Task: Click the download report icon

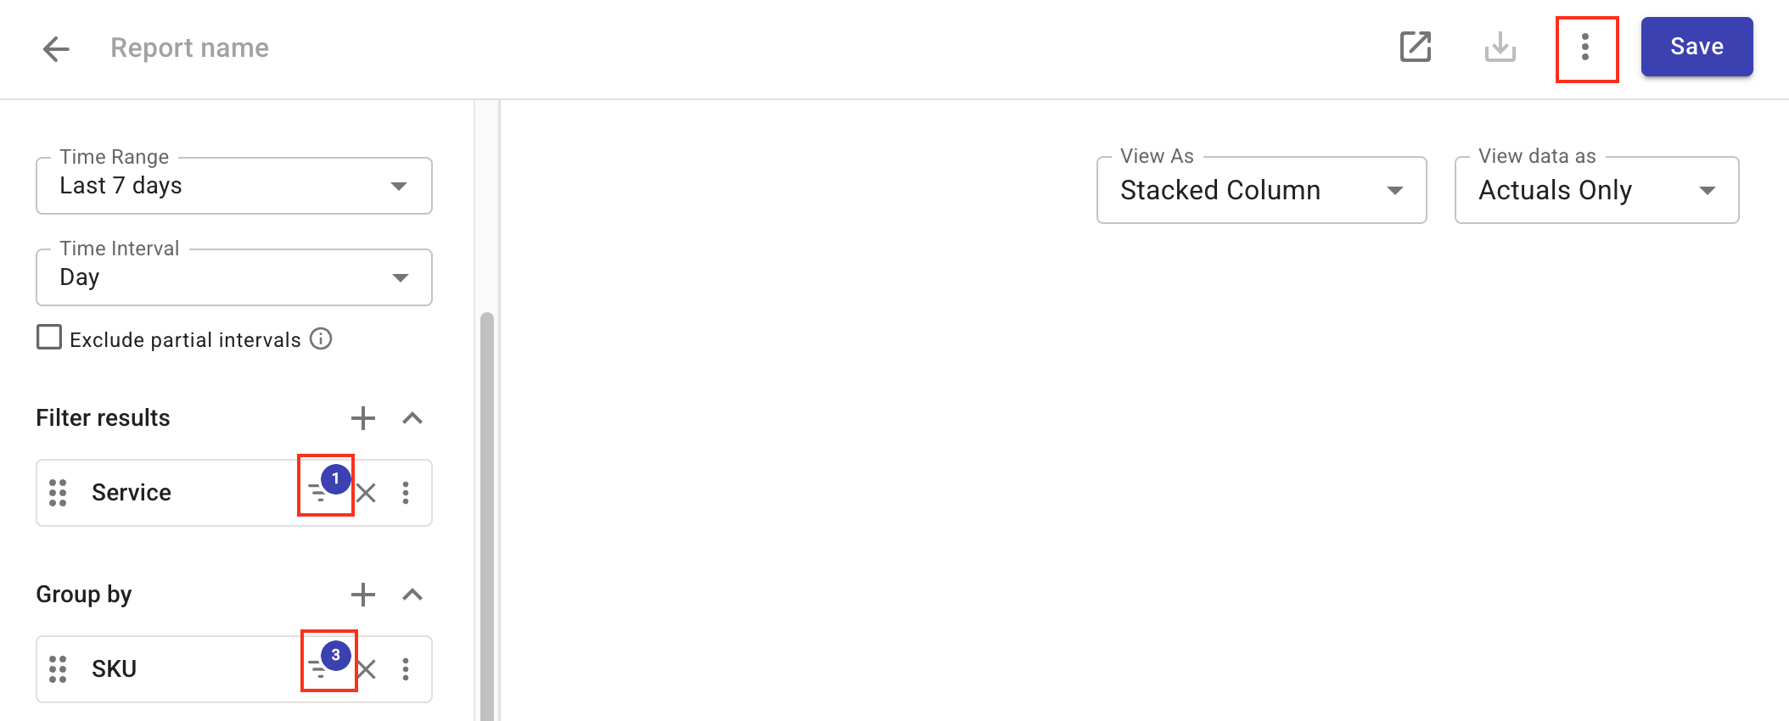Action: click(1500, 48)
